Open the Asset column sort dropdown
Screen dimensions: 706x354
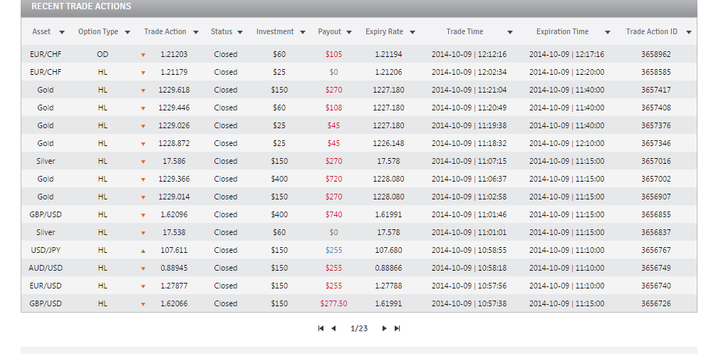62,32
